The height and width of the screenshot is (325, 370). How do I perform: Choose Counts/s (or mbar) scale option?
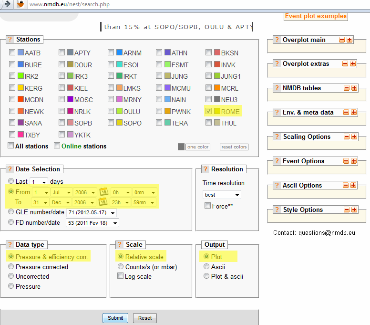point(121,266)
